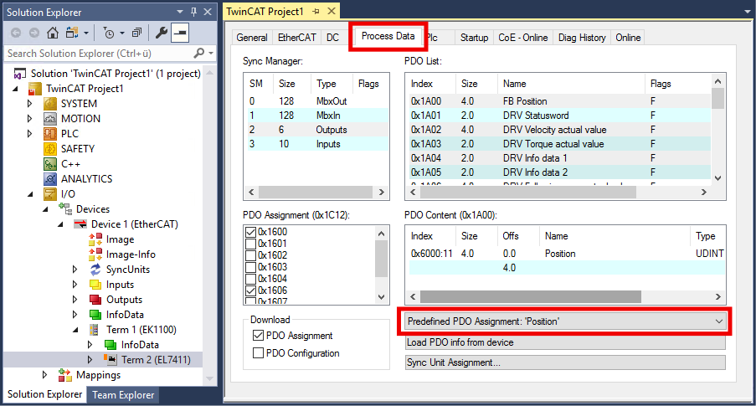Select the SAFETY node icon

(x=50, y=148)
